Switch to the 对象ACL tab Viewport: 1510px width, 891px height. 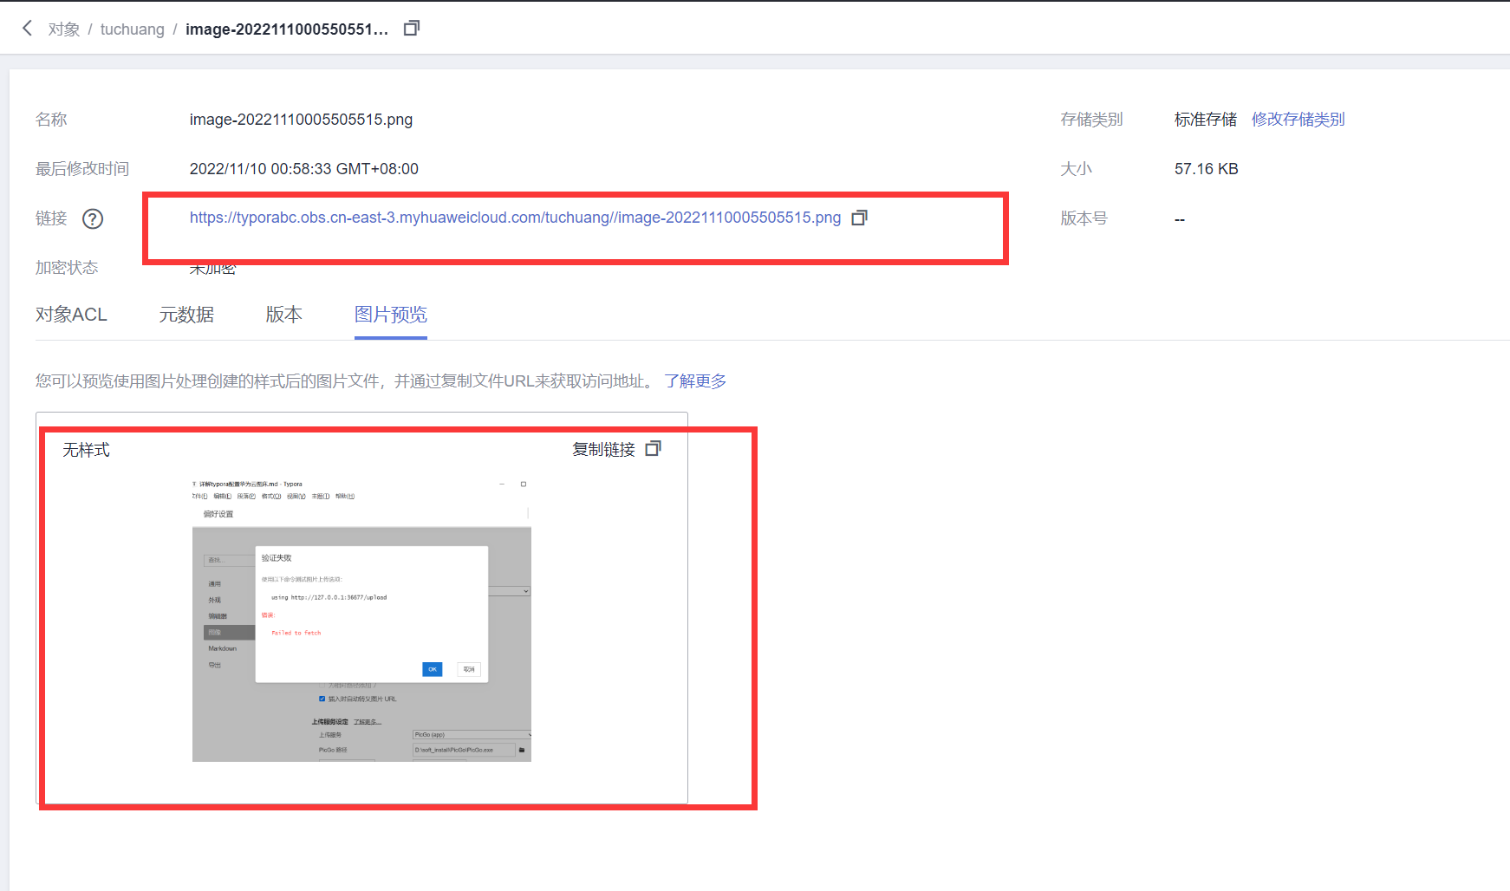[71, 315]
